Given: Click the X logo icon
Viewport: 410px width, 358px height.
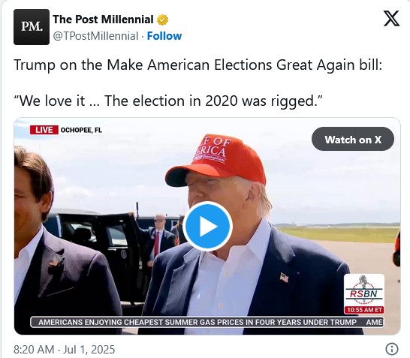Looking at the screenshot, I should click(x=391, y=18).
